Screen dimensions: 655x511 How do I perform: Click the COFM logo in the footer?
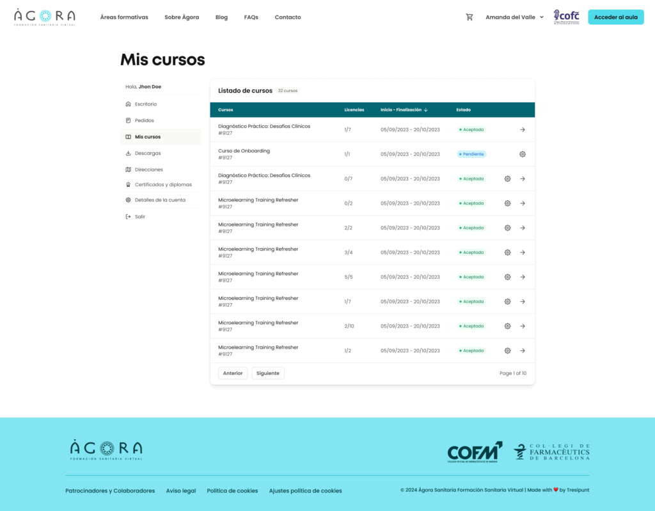pos(475,452)
